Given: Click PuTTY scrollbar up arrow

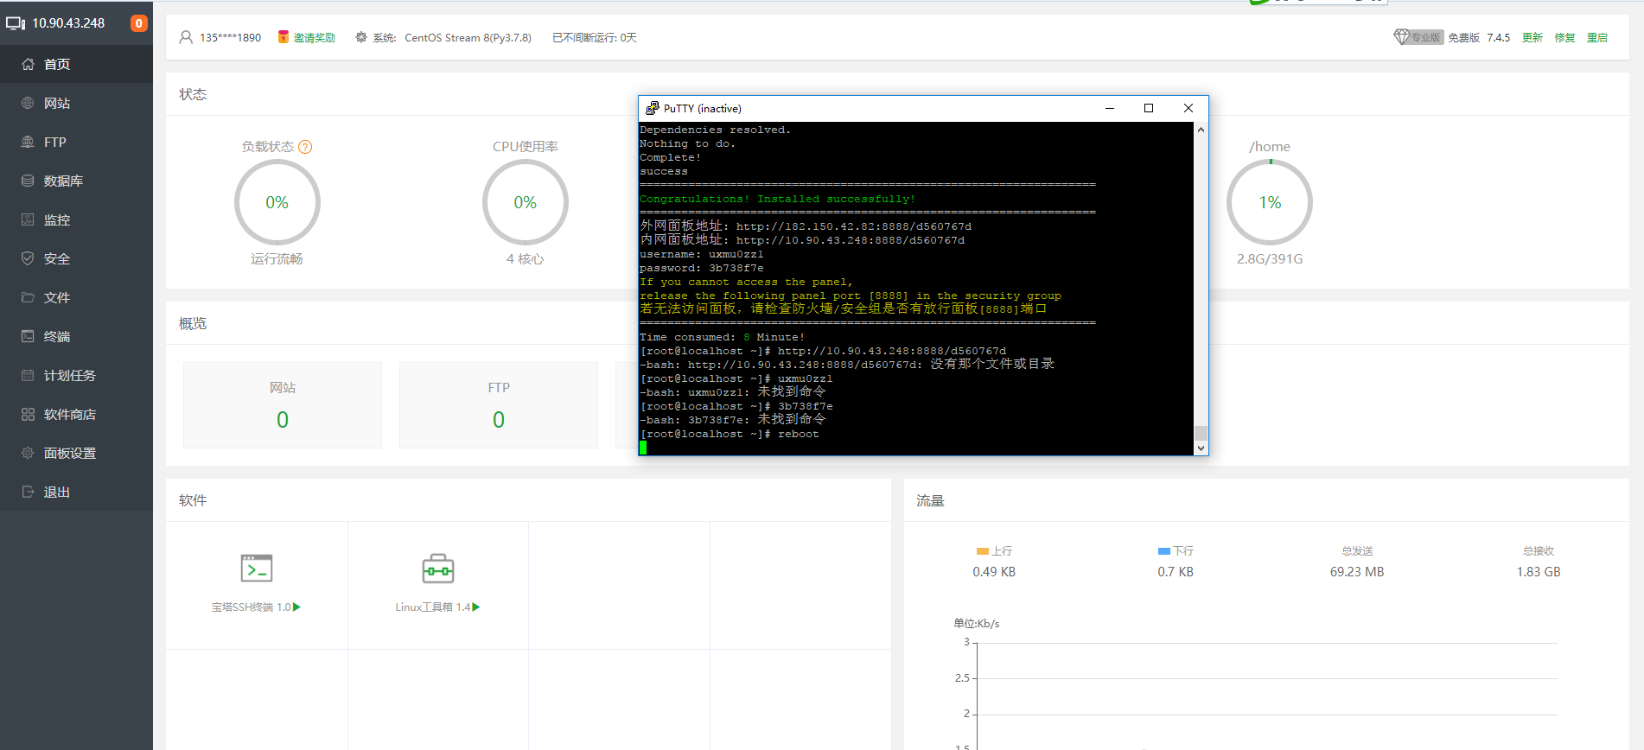Looking at the screenshot, I should click(x=1201, y=130).
